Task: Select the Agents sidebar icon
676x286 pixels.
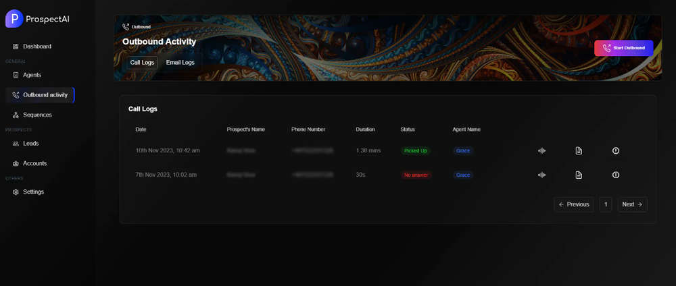Action: click(x=16, y=75)
